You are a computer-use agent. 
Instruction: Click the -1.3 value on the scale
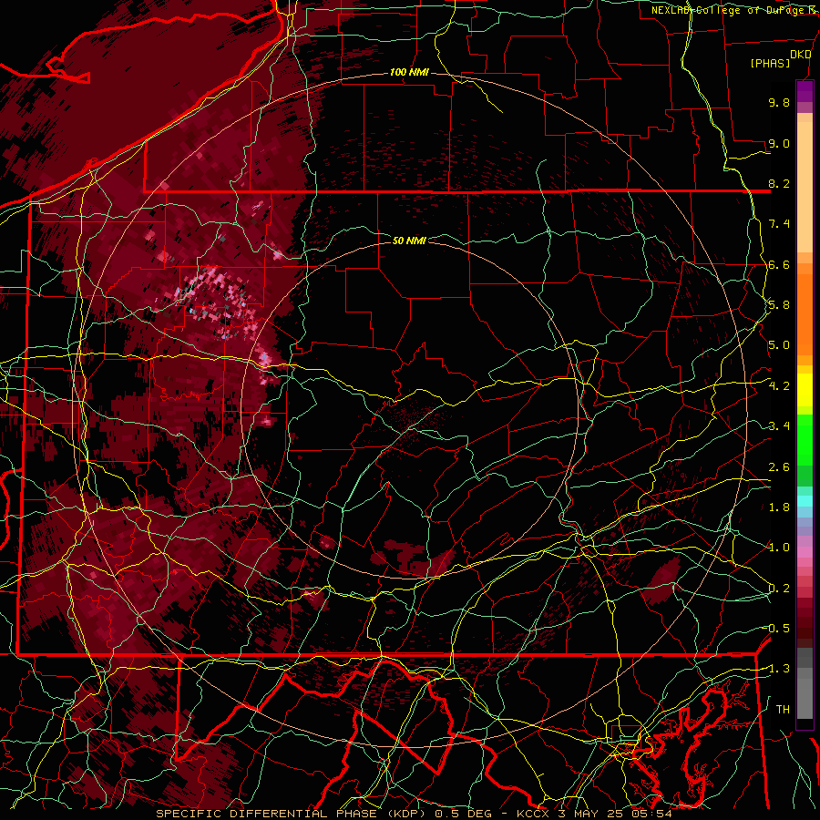coord(779,669)
